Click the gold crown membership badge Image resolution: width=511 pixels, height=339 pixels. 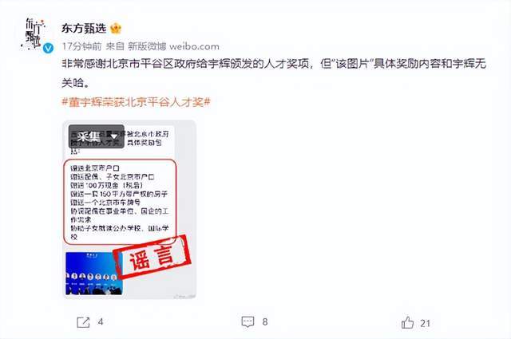point(116,29)
